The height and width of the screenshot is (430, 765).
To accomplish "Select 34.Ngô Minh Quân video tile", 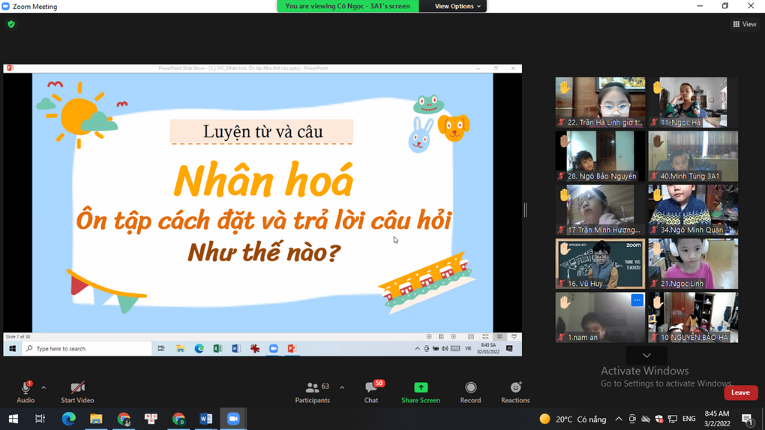I will [x=693, y=209].
